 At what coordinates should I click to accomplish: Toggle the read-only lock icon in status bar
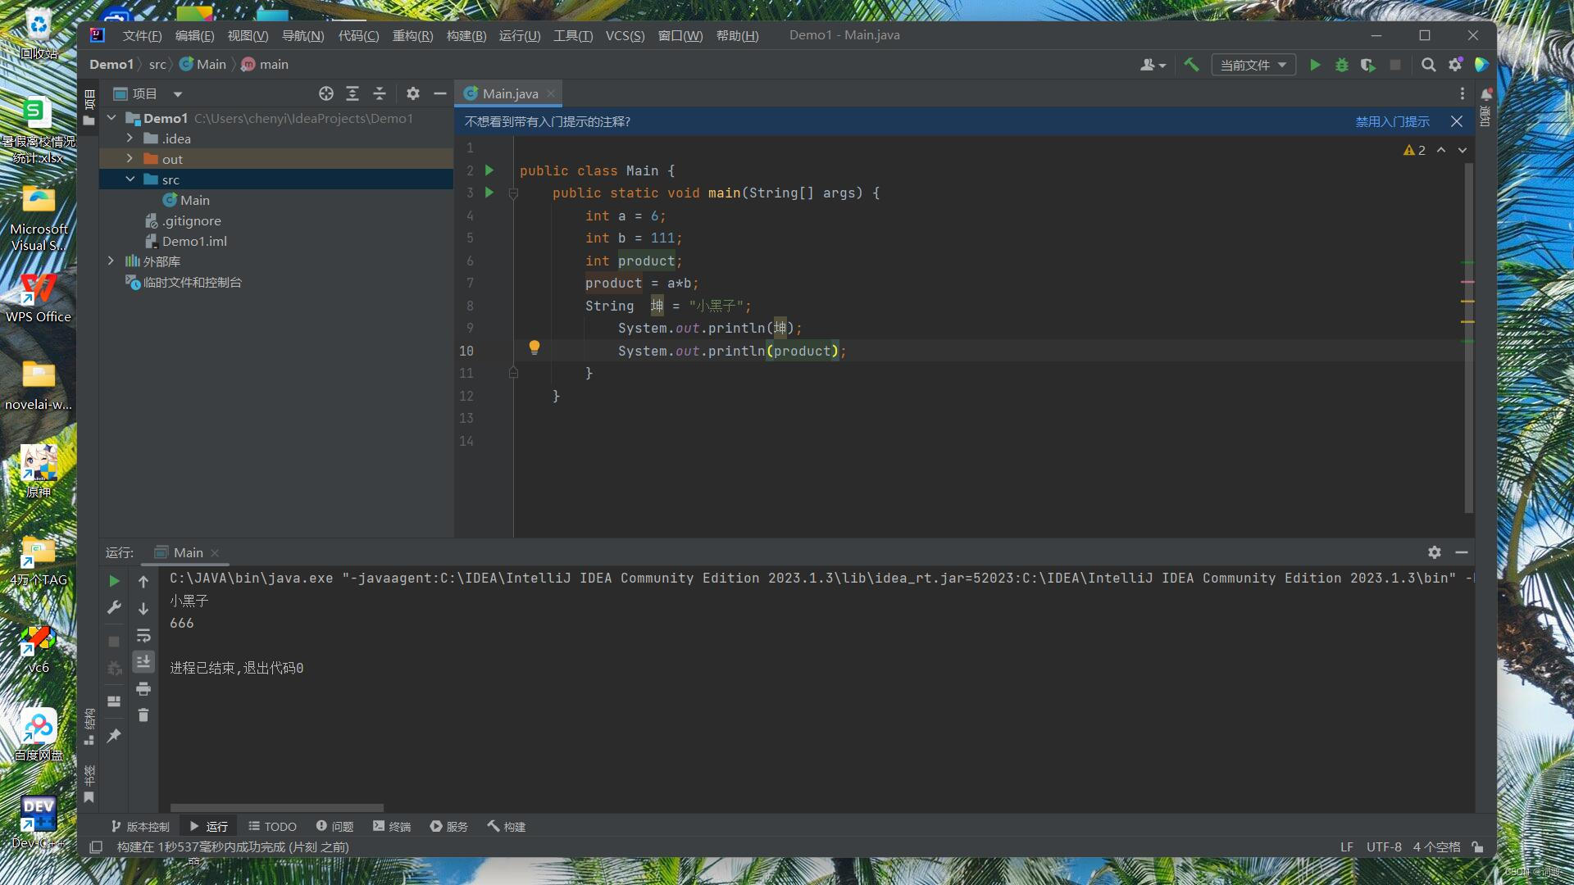[1477, 846]
